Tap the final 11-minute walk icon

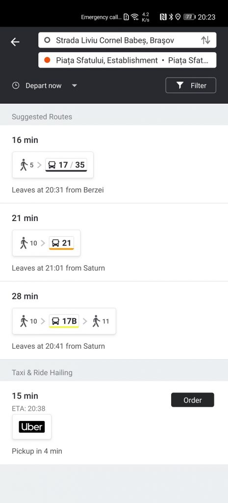tap(97, 321)
